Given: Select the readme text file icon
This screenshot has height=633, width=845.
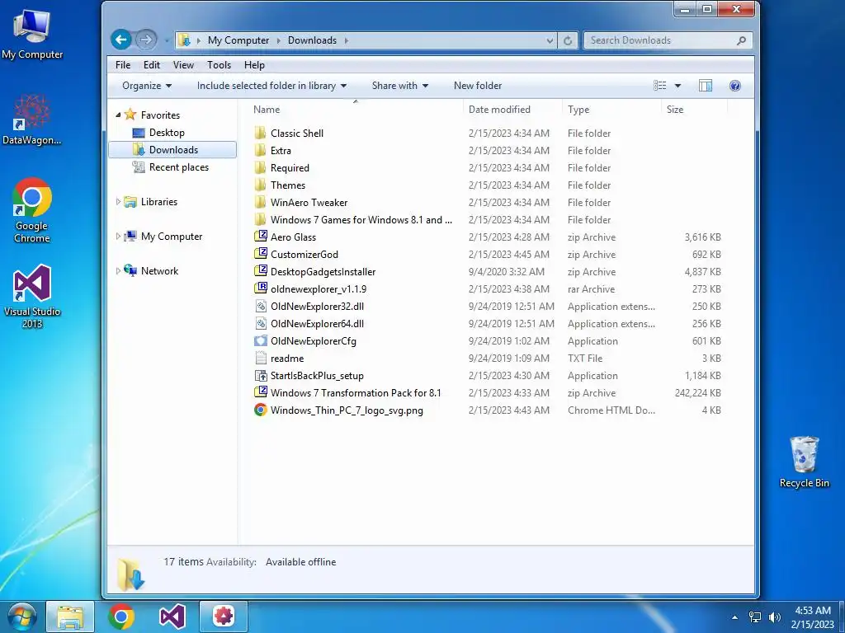Looking at the screenshot, I should point(260,358).
